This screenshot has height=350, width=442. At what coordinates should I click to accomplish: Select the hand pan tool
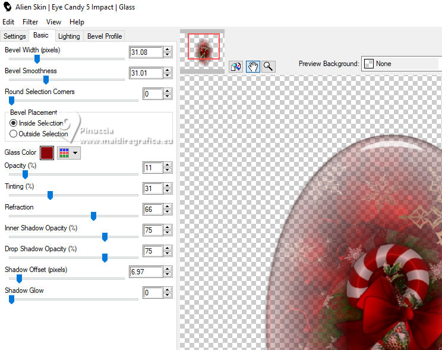[253, 67]
